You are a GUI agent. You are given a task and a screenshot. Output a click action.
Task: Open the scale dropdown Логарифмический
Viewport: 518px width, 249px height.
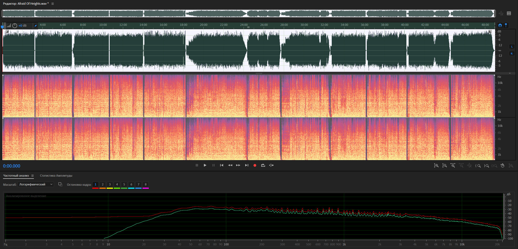(x=36, y=184)
